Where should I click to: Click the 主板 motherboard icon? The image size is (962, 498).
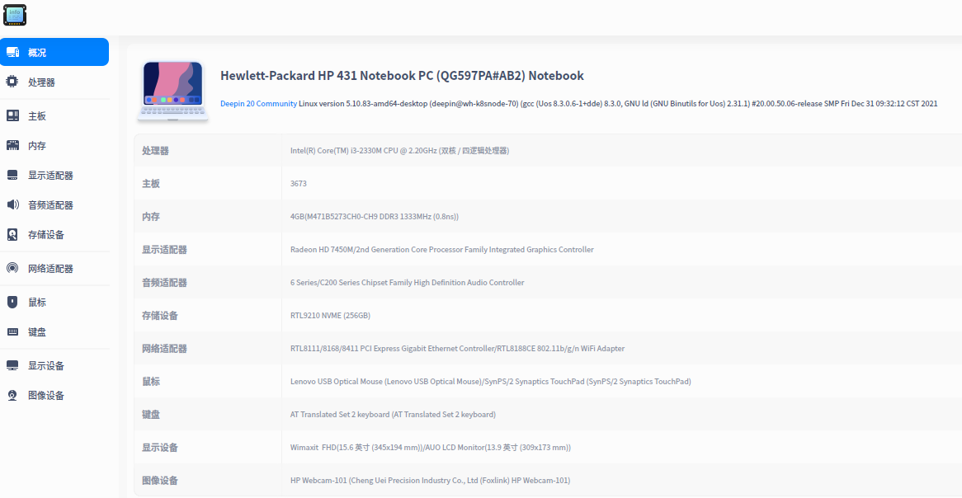(x=12, y=116)
